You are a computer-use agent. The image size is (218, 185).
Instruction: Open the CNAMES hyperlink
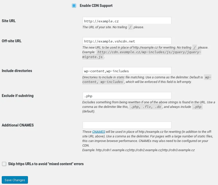click(99, 132)
